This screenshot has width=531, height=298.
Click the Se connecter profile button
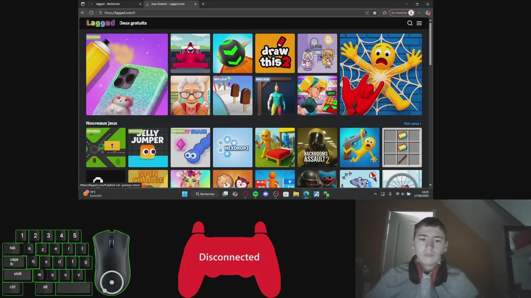click(x=402, y=13)
